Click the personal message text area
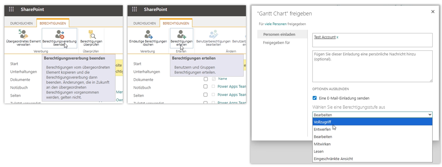 [372, 66]
